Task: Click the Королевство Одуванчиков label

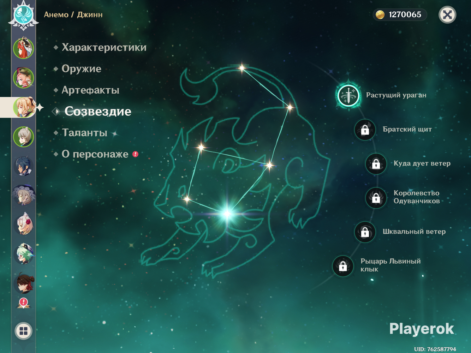Action: click(417, 197)
